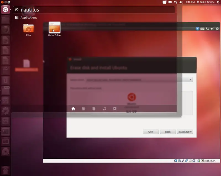Screen dimensions: 221x176
Task: Open the guest network indicator in VirtualBox window
Action: pyautogui.click(x=207, y=29)
